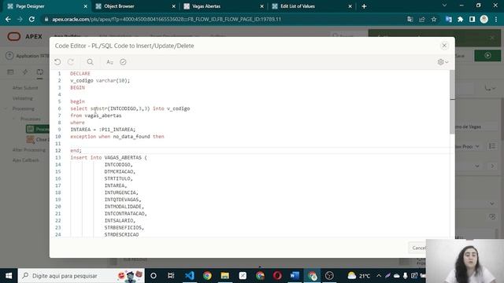Validate the PL/SQL code
This screenshot has height=283, width=504.
coord(123,62)
